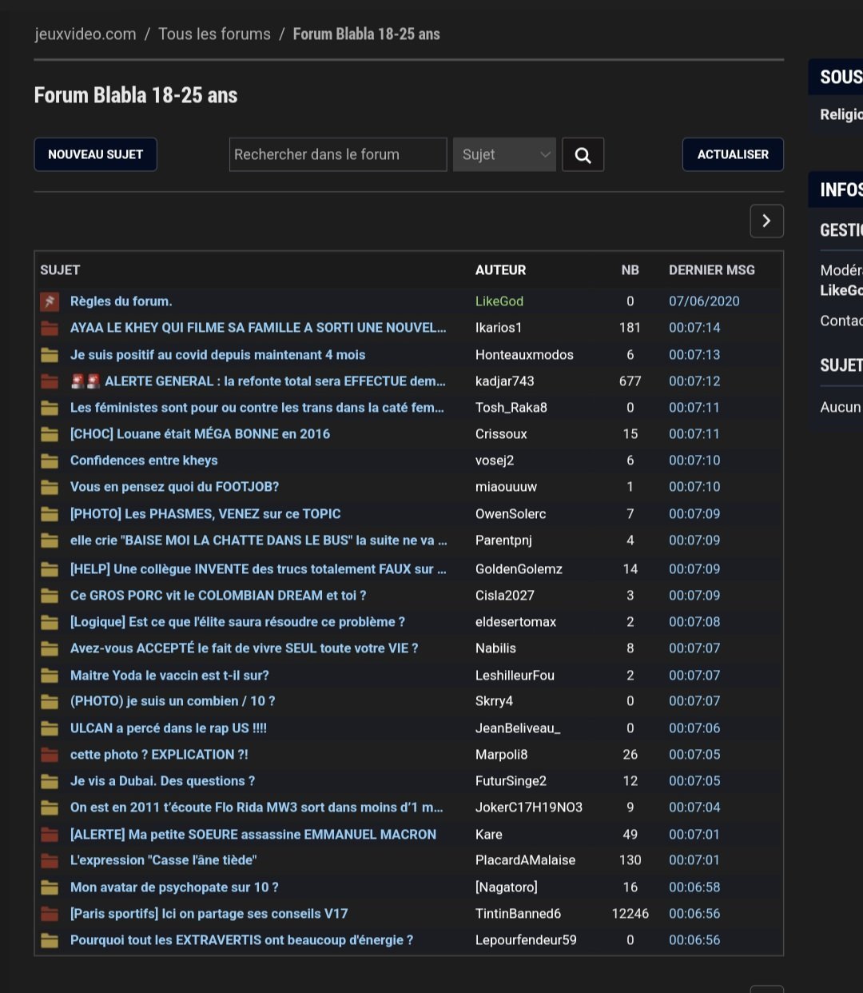Click the red folder icon beside Paris sportifs topic
The height and width of the screenshot is (993, 863).
(50, 914)
